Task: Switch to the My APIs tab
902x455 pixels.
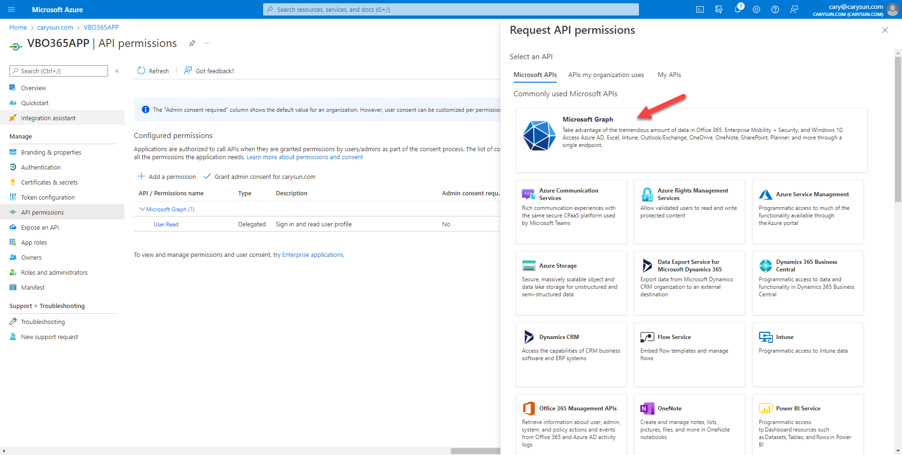Action: [x=669, y=75]
